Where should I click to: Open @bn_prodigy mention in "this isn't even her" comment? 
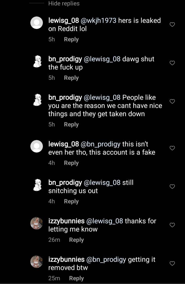click(x=104, y=144)
